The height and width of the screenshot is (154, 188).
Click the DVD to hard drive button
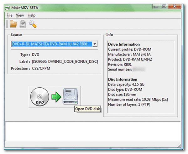point(55,97)
